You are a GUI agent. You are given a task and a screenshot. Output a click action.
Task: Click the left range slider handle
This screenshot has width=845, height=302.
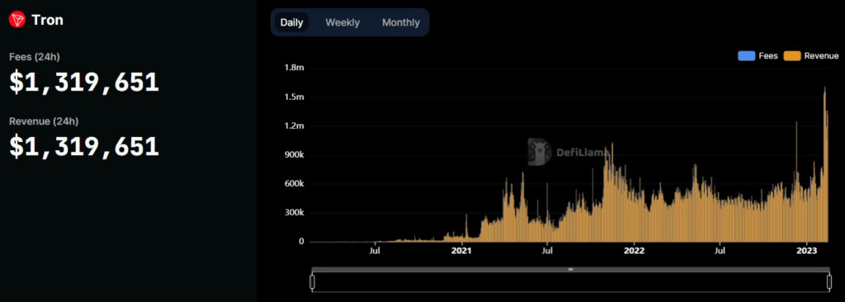pyautogui.click(x=312, y=281)
